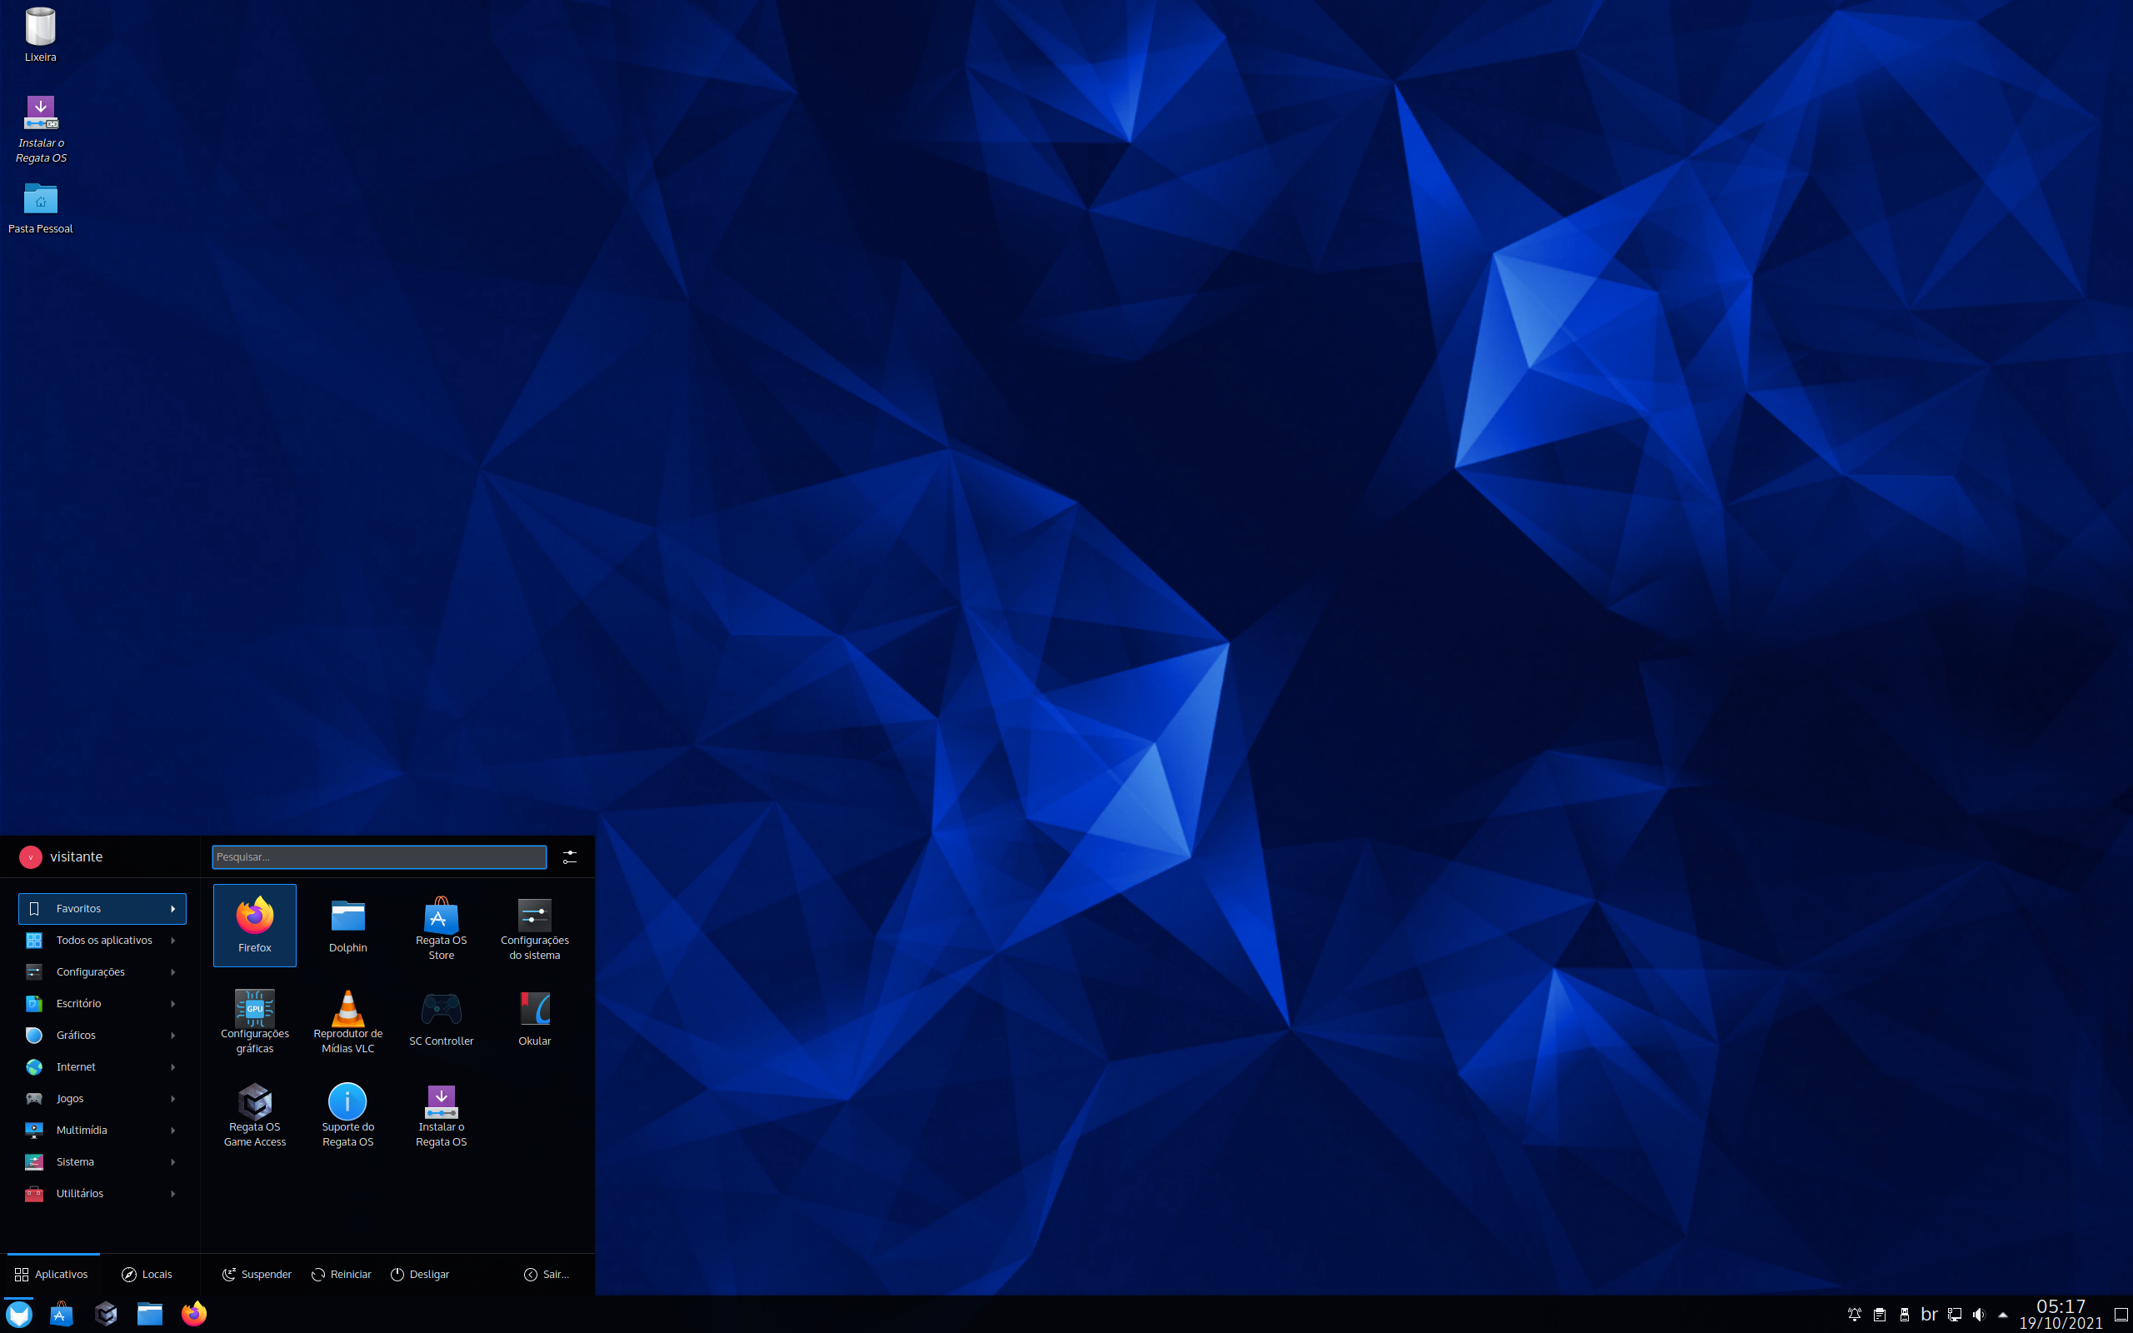Click the Desligar power button
This screenshot has height=1333, width=2133.
tap(421, 1275)
